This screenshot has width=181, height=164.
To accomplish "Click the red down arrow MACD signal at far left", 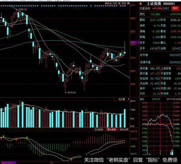I will pyautogui.click(x=1, y=138).
